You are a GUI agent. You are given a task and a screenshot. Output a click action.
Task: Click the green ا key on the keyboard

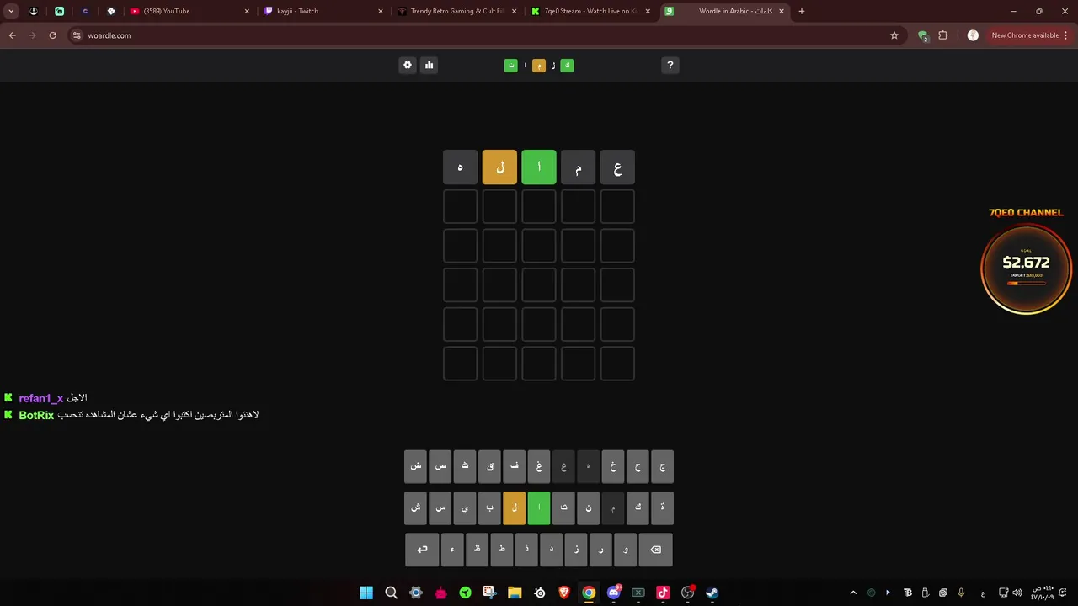[539, 508]
